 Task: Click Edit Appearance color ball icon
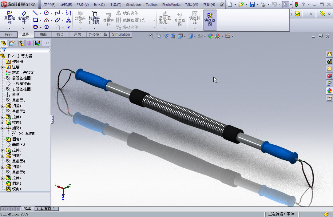tap(210, 36)
